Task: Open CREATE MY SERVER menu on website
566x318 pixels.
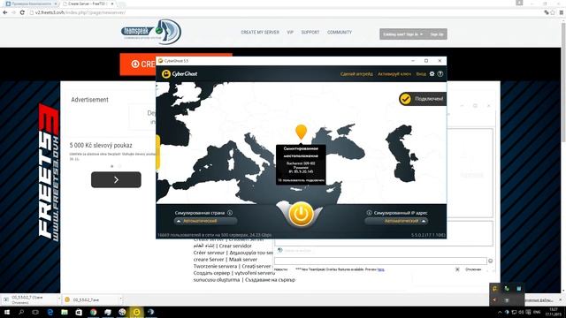Action: (x=260, y=33)
